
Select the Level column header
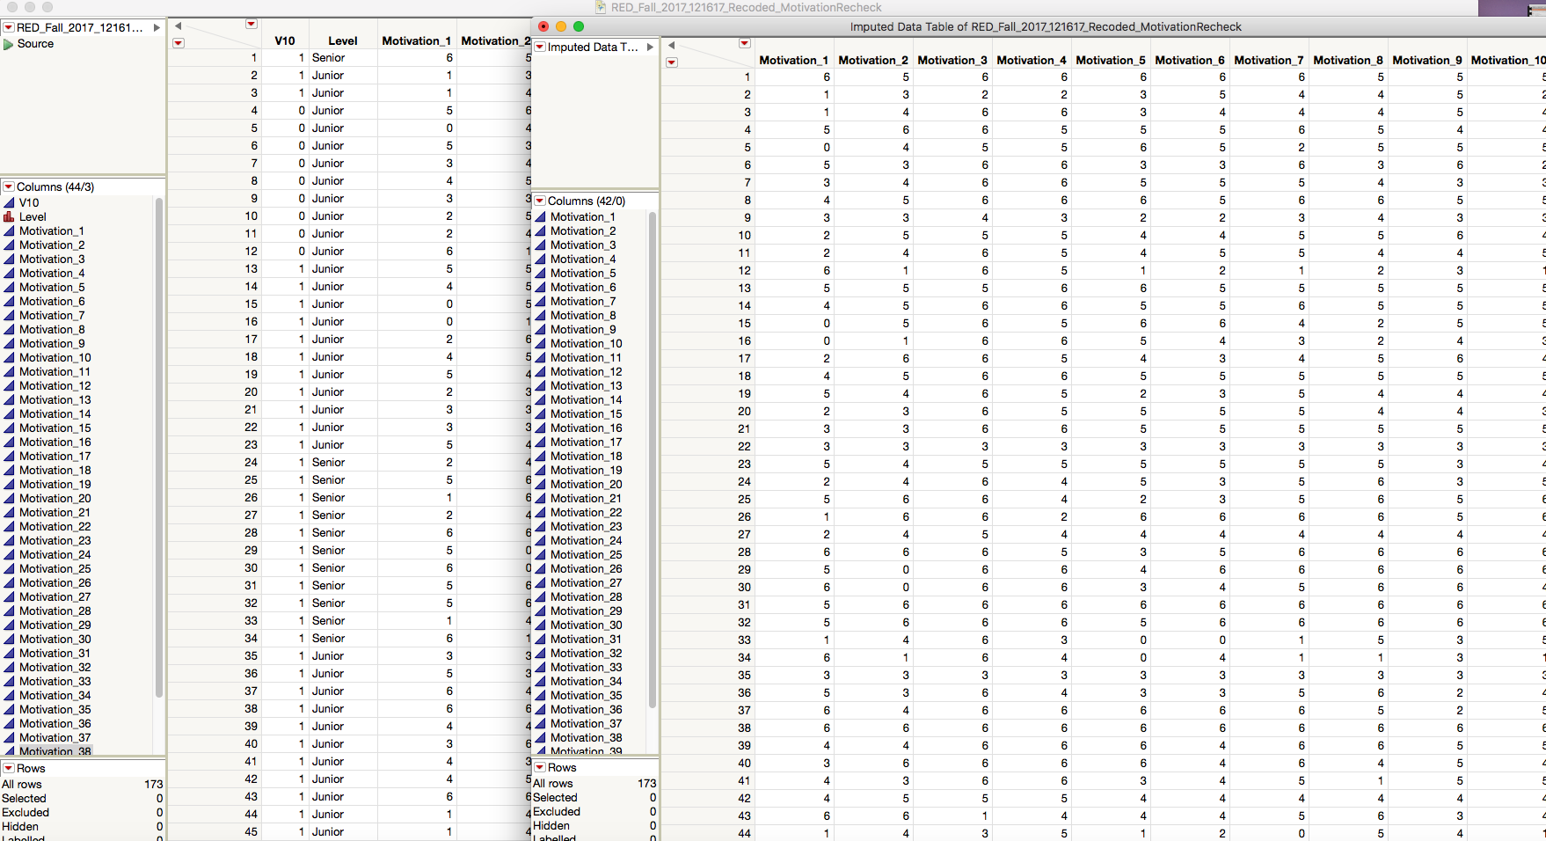pyautogui.click(x=342, y=40)
